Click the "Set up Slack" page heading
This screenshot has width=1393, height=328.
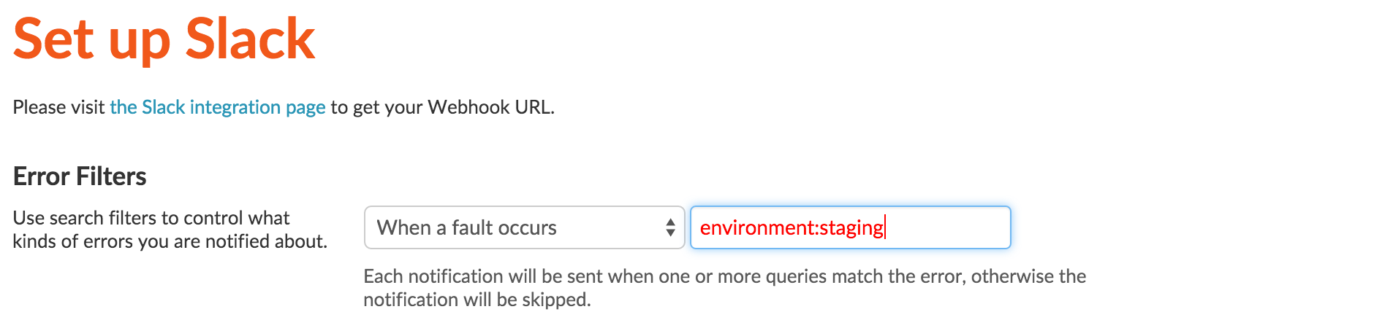tap(164, 39)
